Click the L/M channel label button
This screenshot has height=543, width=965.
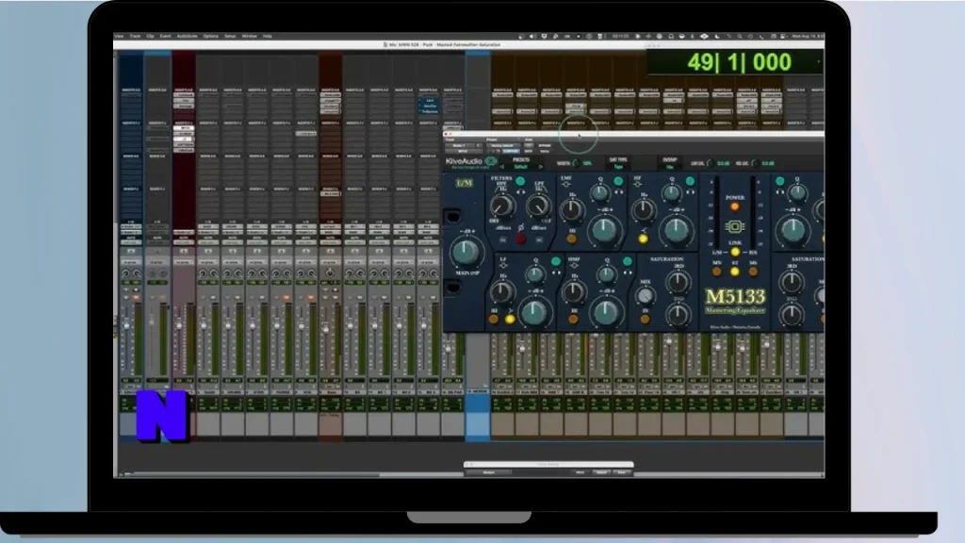[x=465, y=183]
